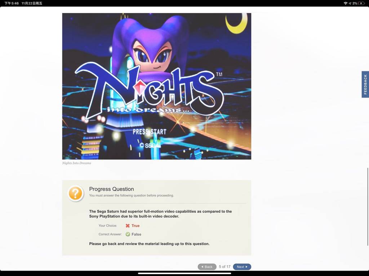The height and width of the screenshot is (276, 369).
Task: Tap the home indicator bar at bottom
Action: (x=184, y=273)
